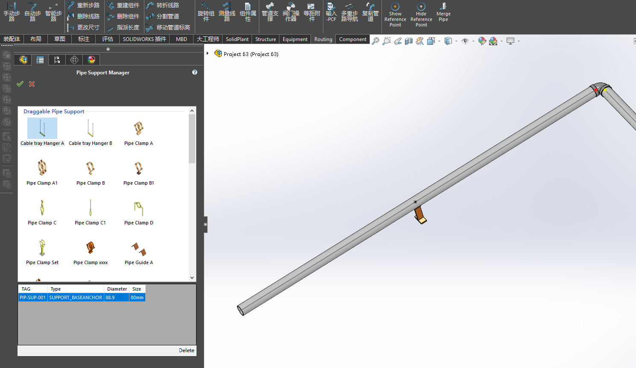Open ConfigurationManager tab icon
The height and width of the screenshot is (368, 636).
pos(57,60)
